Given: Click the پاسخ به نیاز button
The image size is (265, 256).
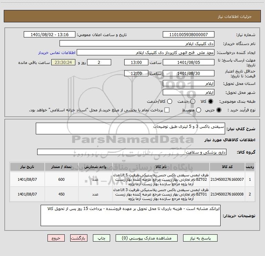Looking at the screenshot, I should click(200, 238).
